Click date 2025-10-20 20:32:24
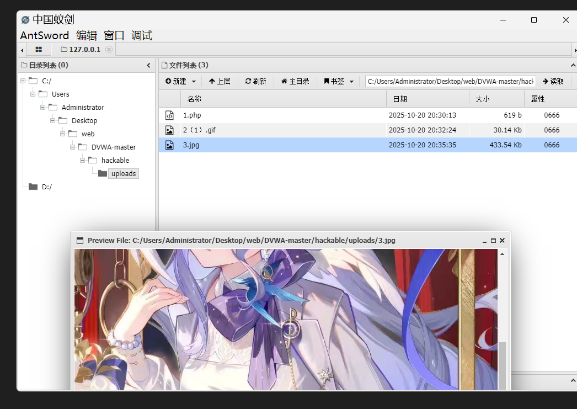 423,130
